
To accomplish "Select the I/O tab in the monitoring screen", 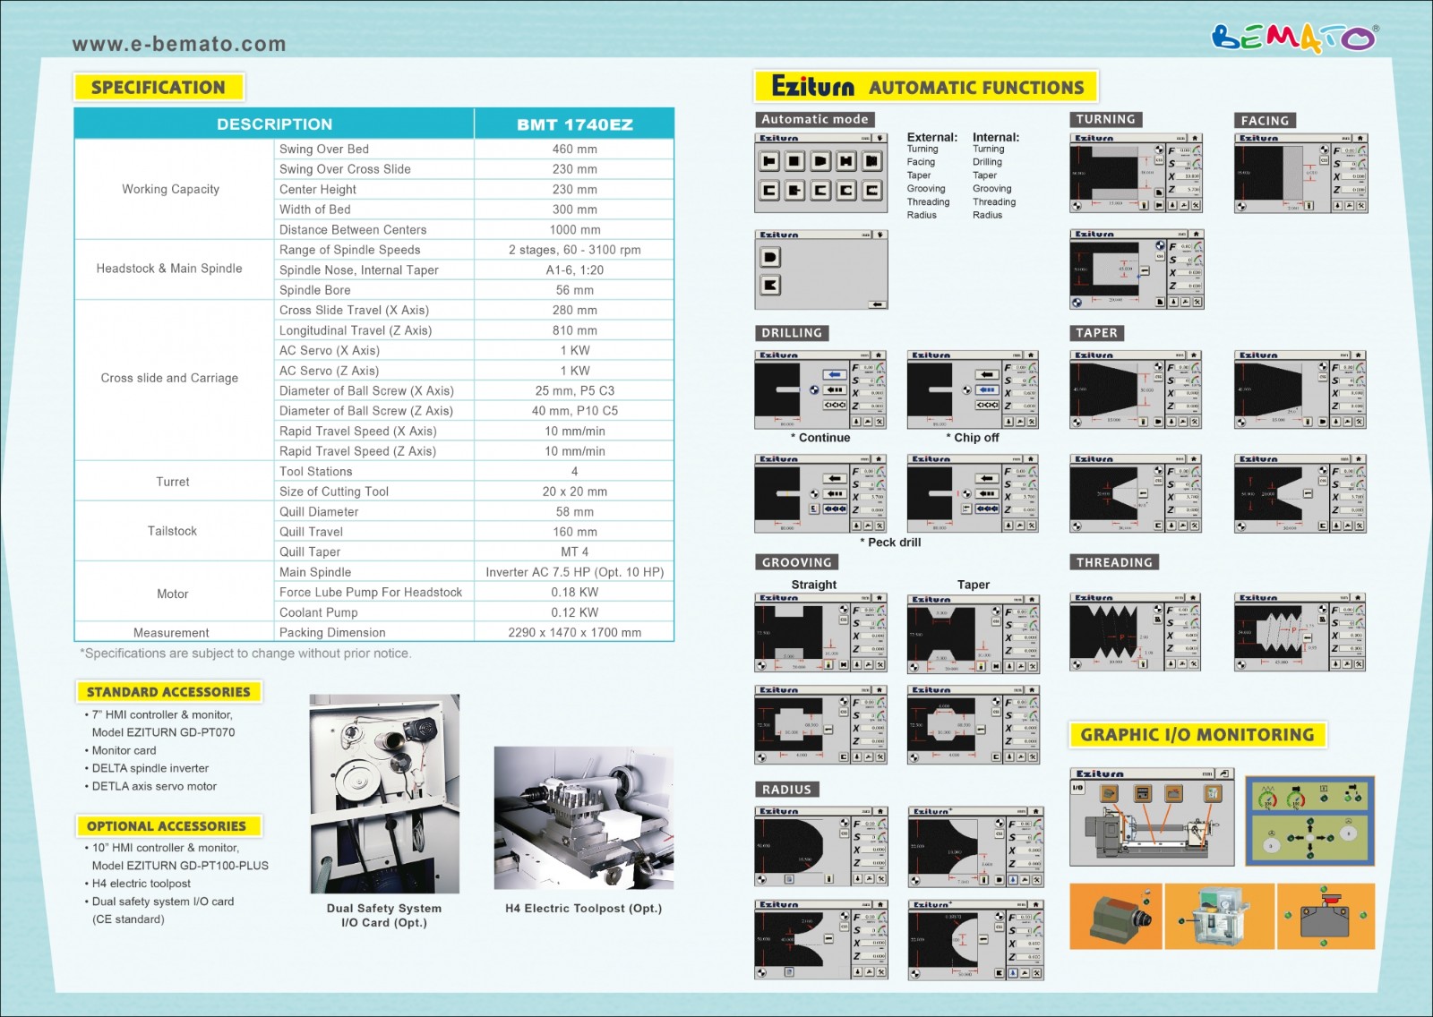I will pos(1077,788).
